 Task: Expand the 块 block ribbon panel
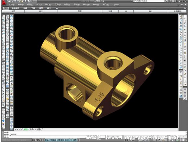pos(126,11)
